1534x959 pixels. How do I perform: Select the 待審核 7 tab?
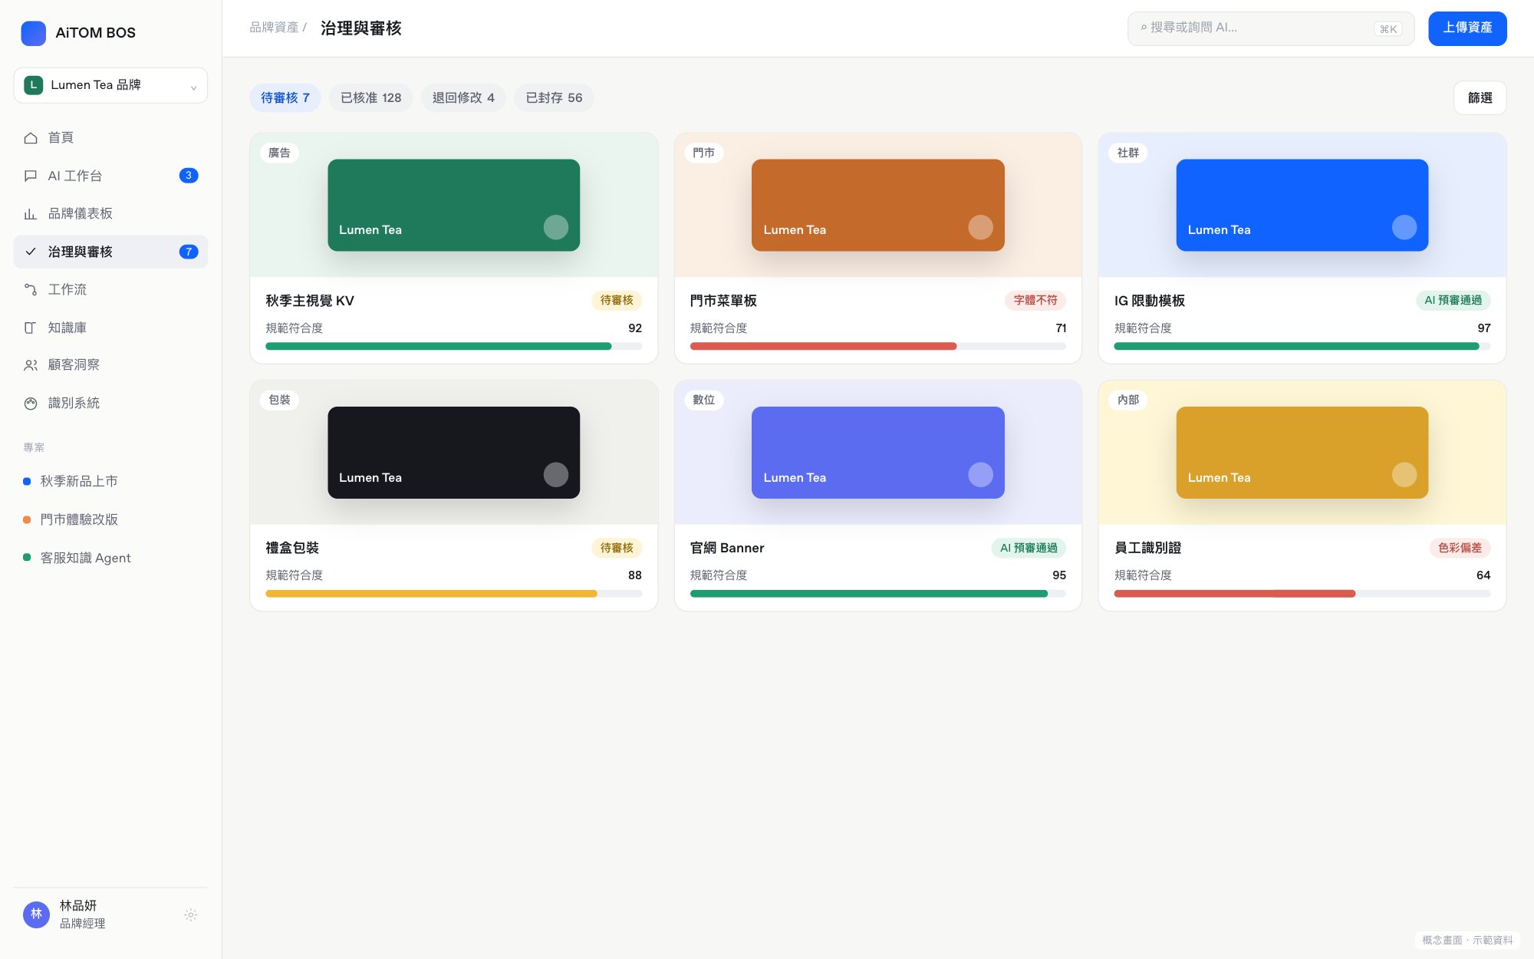285,97
